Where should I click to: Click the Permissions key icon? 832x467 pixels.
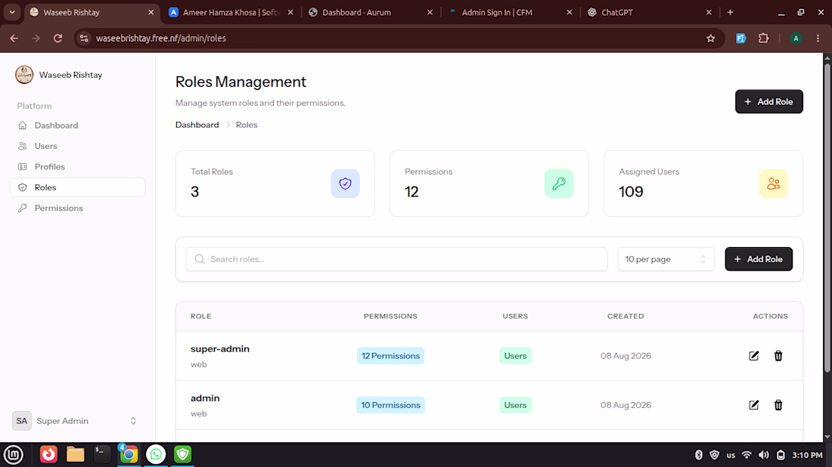pos(559,184)
